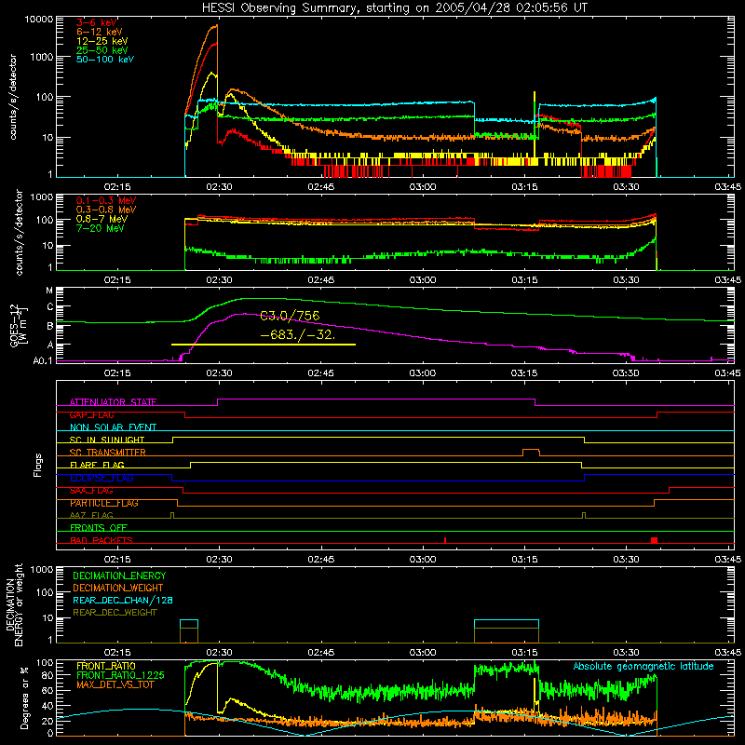Image resolution: width=745 pixels, height=745 pixels.
Task: Select the SC_IN_SUNLIGHT flag label
Action: click(106, 440)
